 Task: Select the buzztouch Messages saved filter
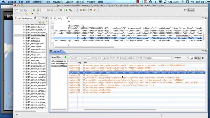pos(59,66)
